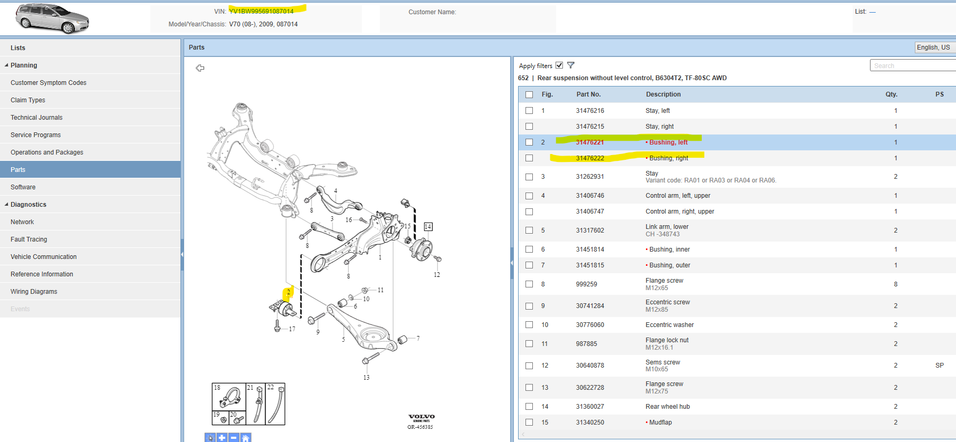This screenshot has width=956, height=442.
Task: Collapse the sidebar using the left splitter handle
Action: tap(182, 254)
